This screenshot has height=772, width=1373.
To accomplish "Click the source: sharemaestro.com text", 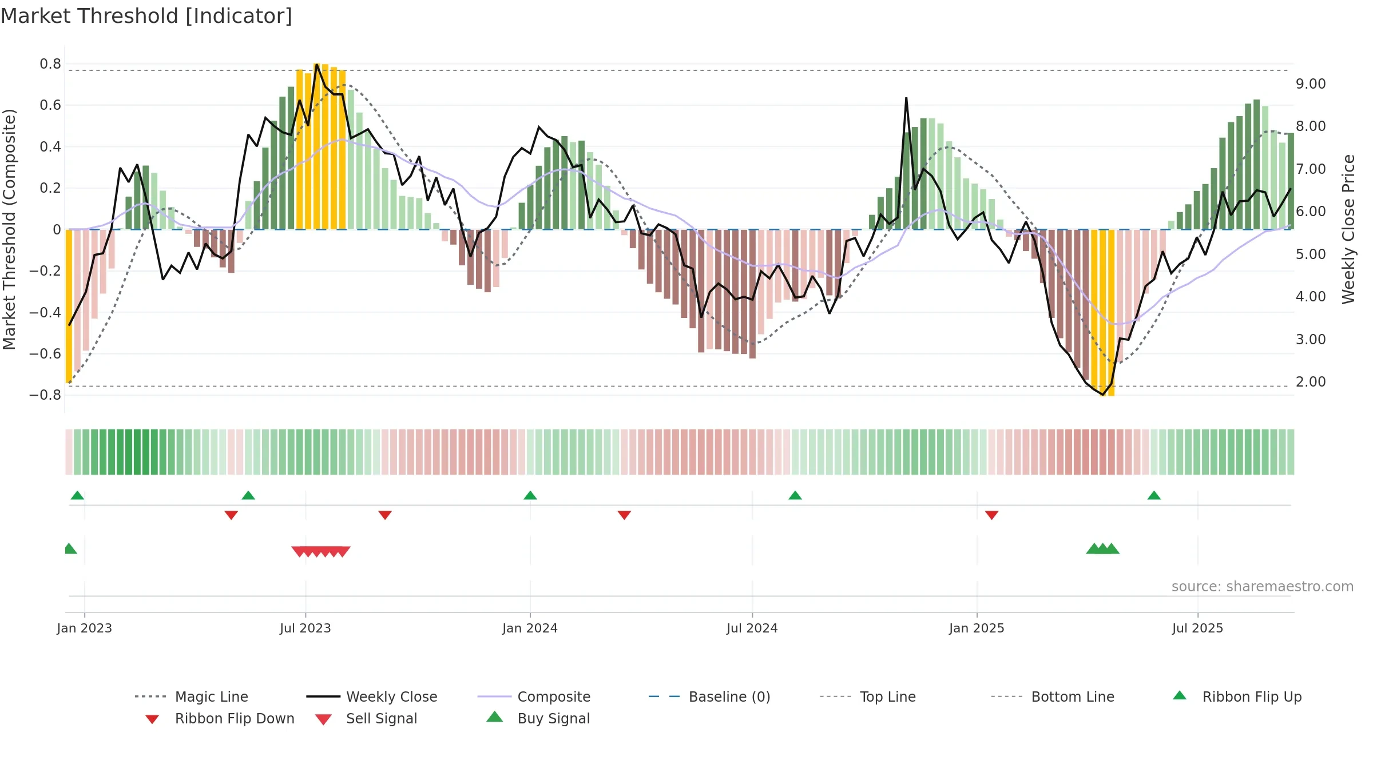I will tap(1263, 587).
